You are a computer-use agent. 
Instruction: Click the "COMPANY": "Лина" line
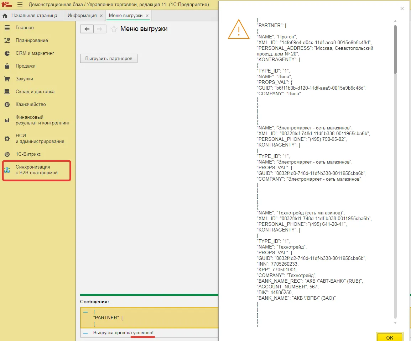(279, 94)
